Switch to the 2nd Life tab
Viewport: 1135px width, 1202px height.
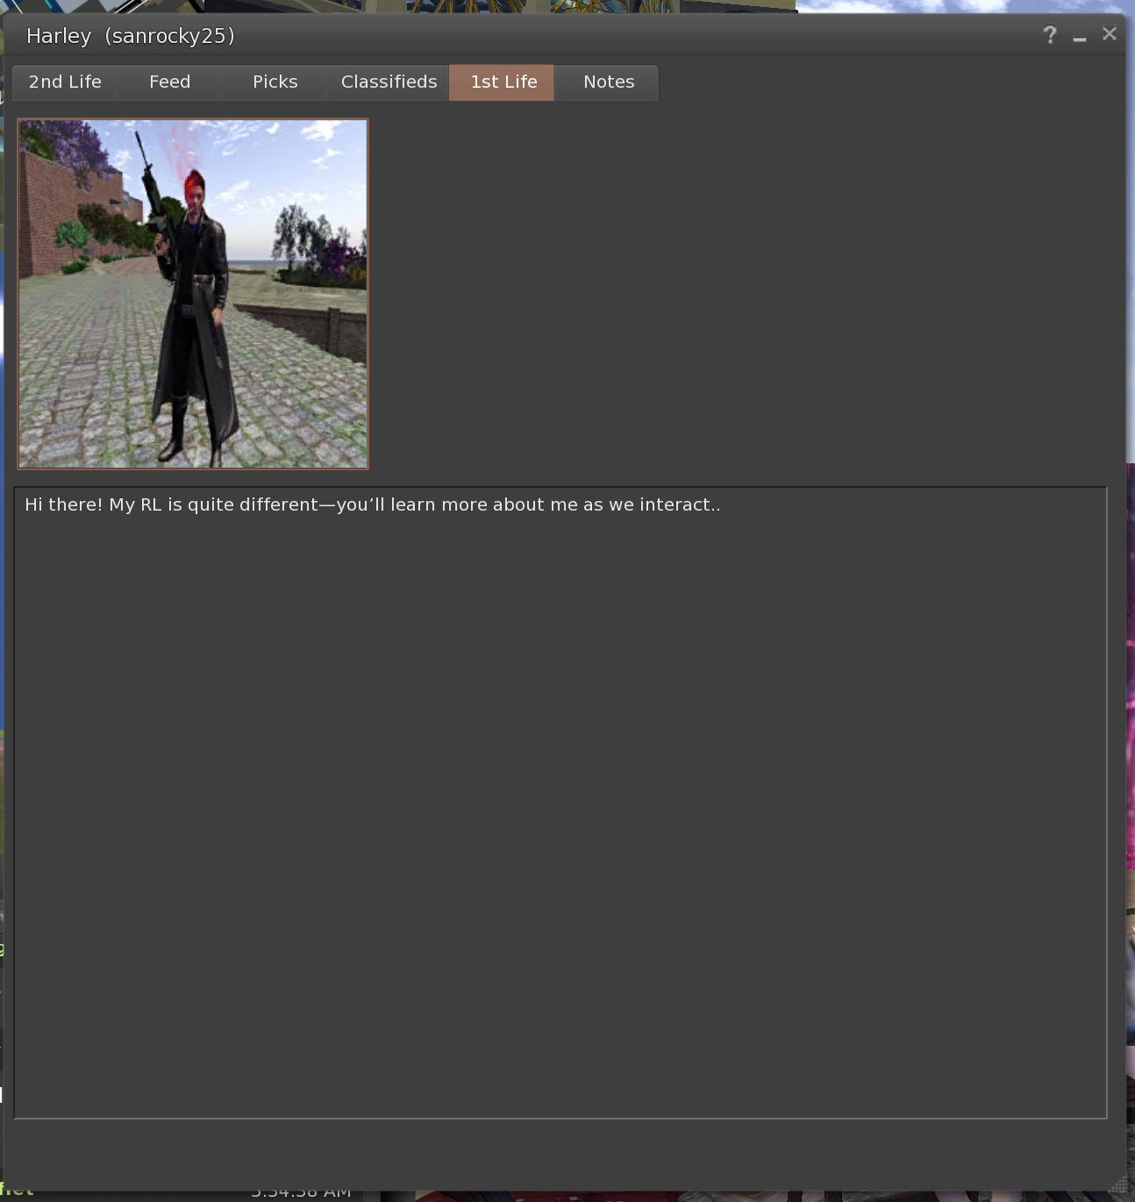[64, 82]
